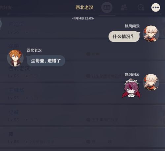The image size is (165, 151).
Task: Open the Rosaria chibi sticker message
Action: click(131, 88)
